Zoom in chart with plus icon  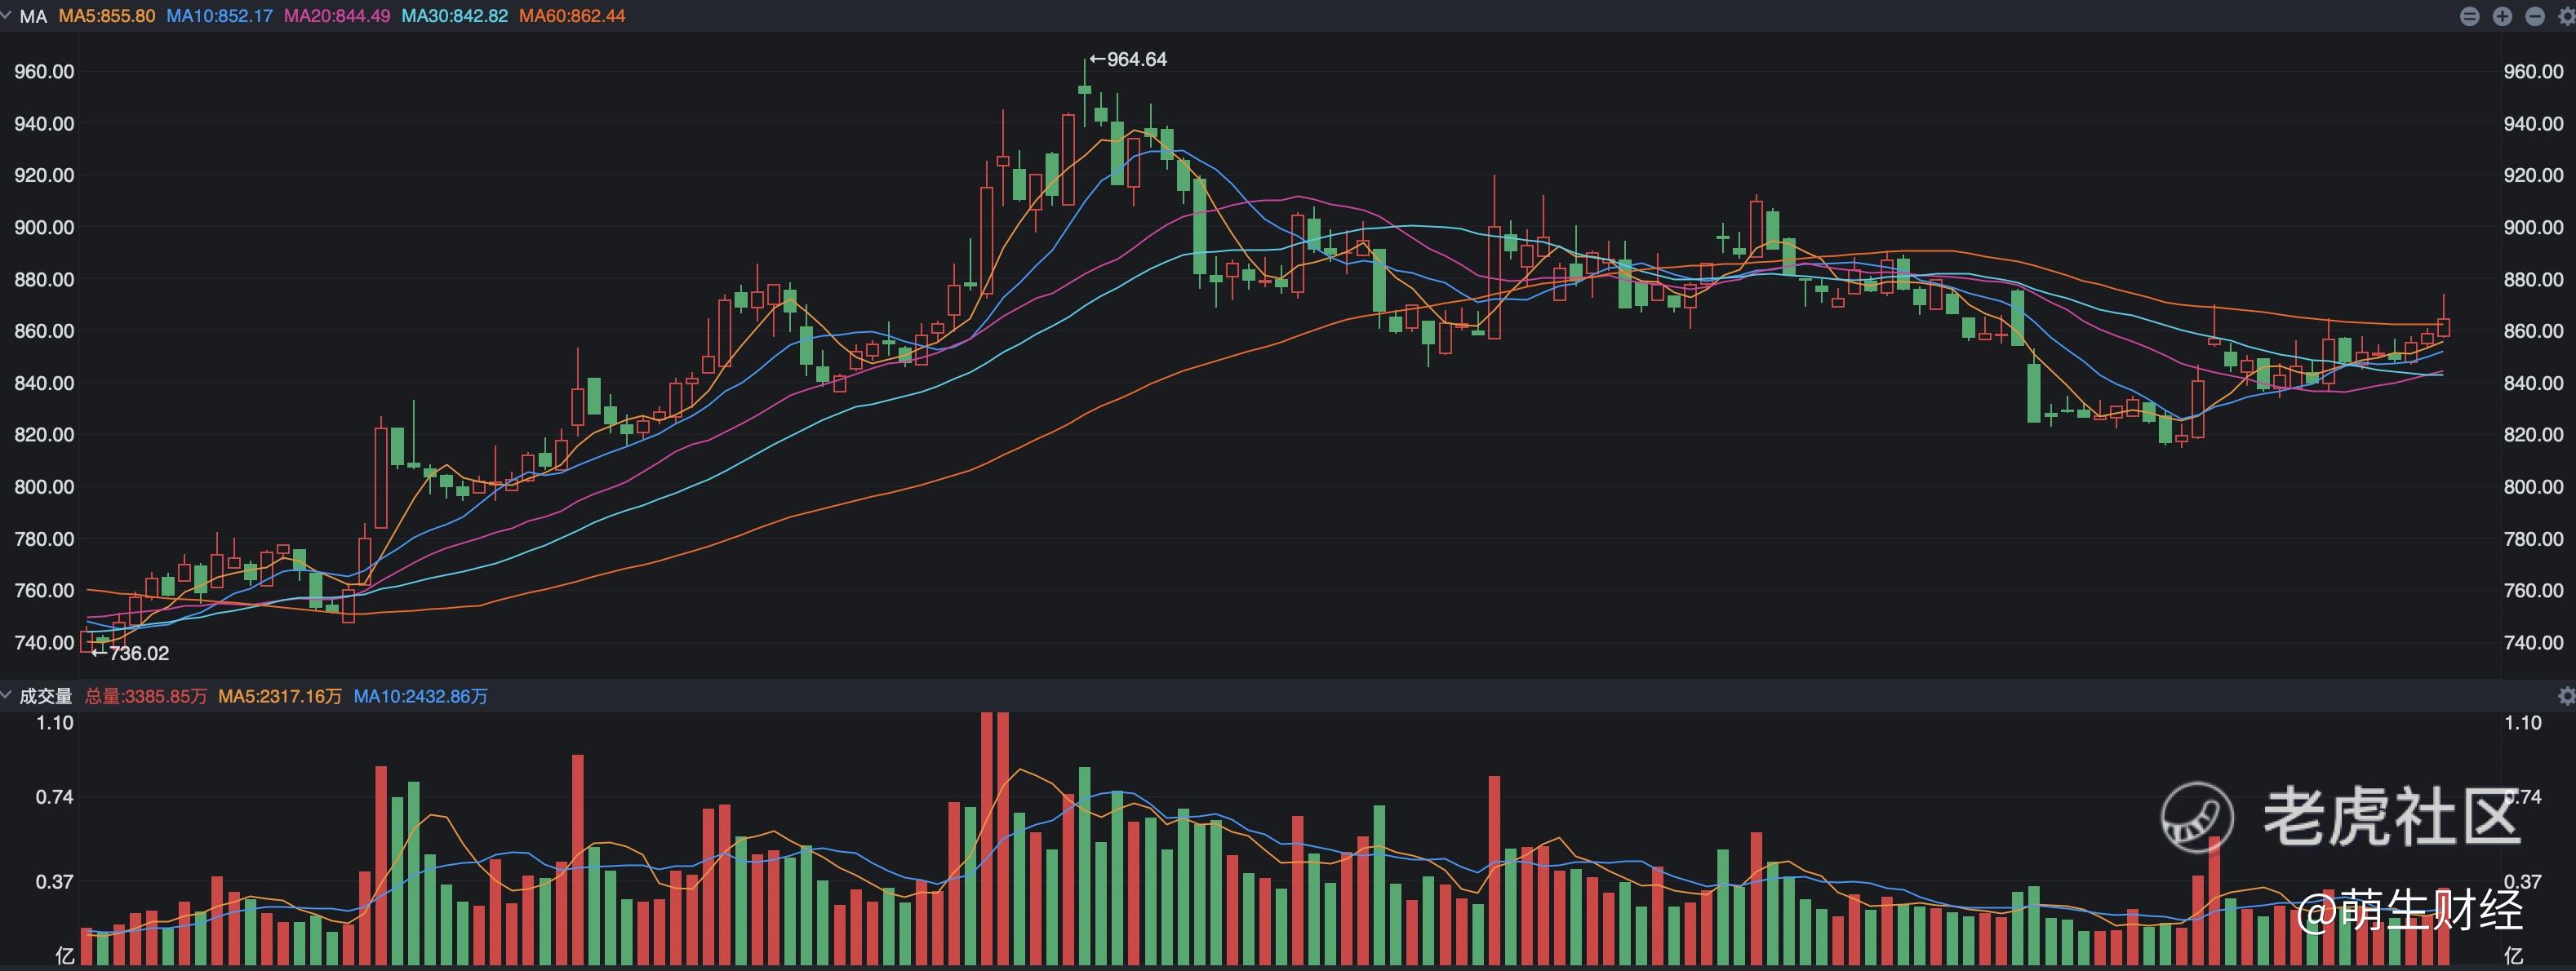coord(2502,16)
